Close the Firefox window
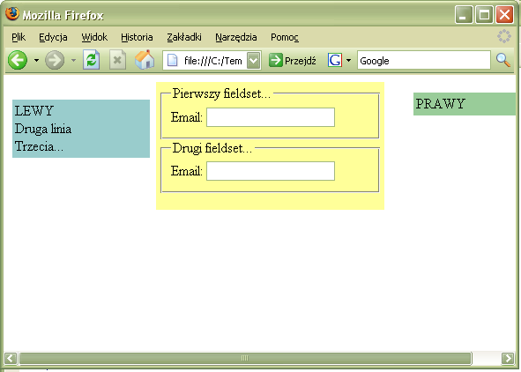Screen dimensions: 521x372 [x=505, y=14]
